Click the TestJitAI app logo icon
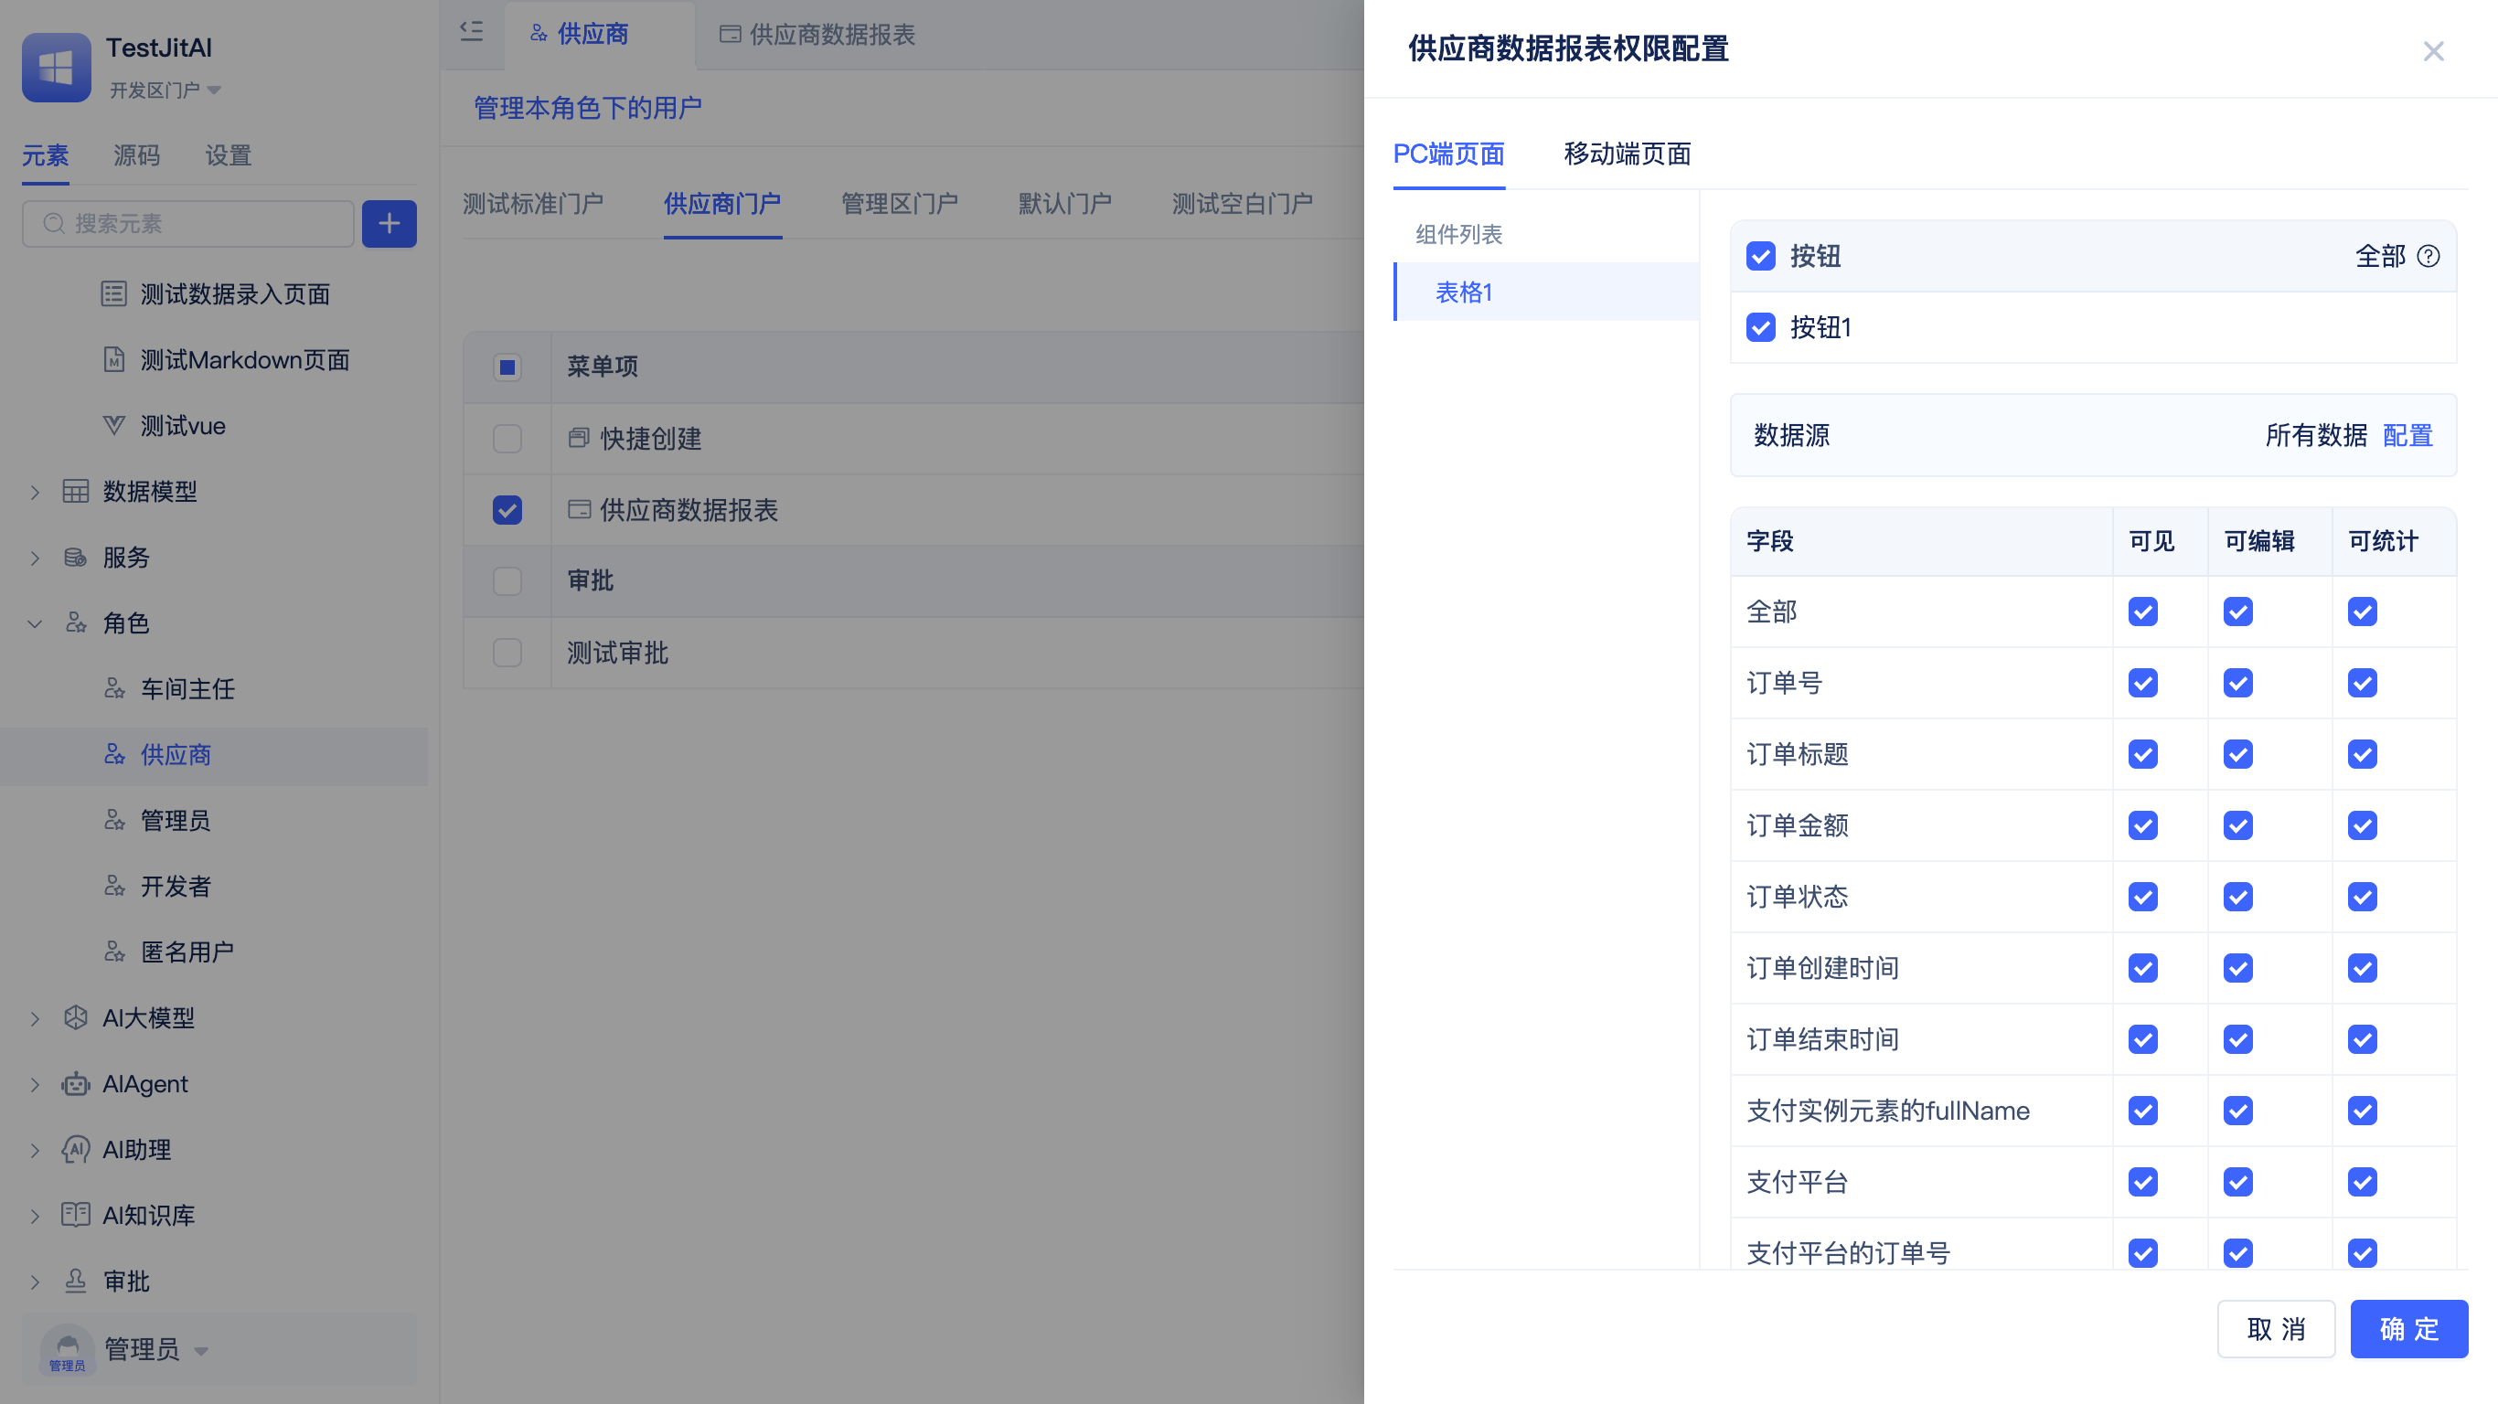The image size is (2498, 1404). 57,68
